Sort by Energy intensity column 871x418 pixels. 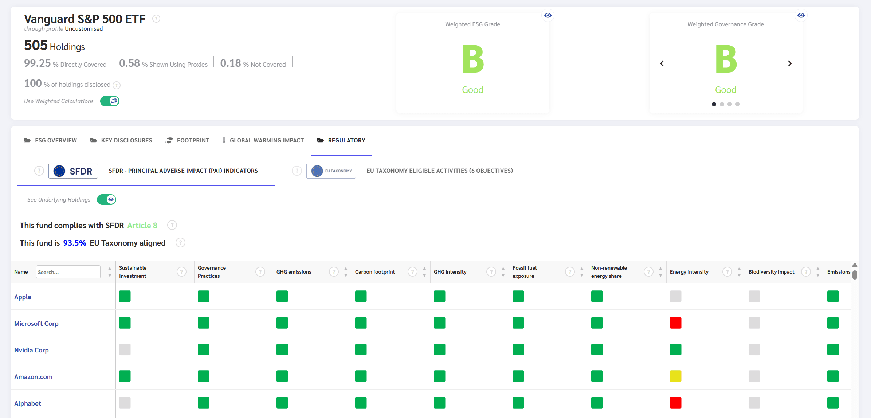[739, 272]
